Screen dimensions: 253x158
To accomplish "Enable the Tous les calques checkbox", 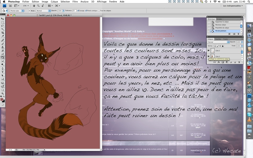I will (x=99, y=11).
